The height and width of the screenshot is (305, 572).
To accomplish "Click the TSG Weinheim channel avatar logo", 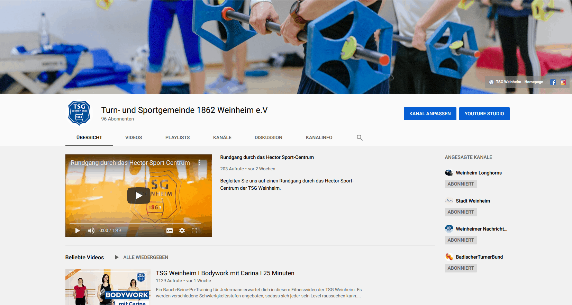I will [x=79, y=113].
